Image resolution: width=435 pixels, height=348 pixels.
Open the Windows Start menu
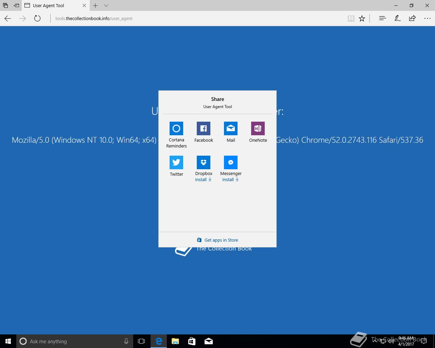[x=8, y=341]
